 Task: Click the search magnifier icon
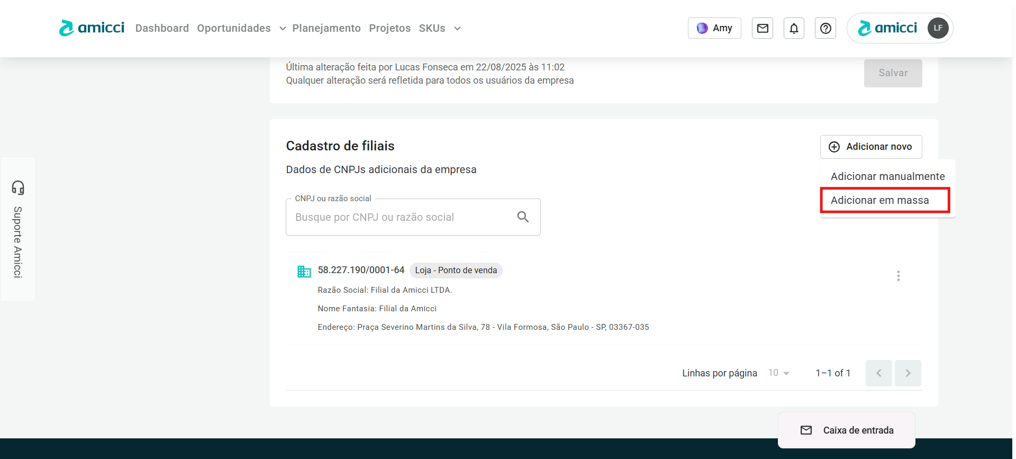(x=523, y=217)
